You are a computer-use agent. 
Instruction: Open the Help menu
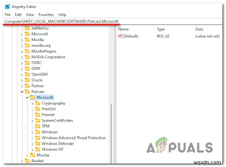click(x=62, y=15)
